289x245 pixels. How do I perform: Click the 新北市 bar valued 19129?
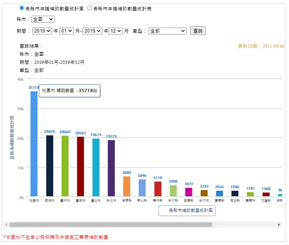coord(111,168)
